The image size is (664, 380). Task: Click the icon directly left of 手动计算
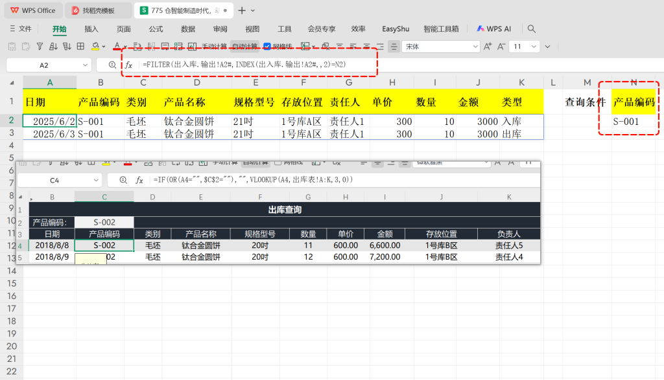pos(192,47)
